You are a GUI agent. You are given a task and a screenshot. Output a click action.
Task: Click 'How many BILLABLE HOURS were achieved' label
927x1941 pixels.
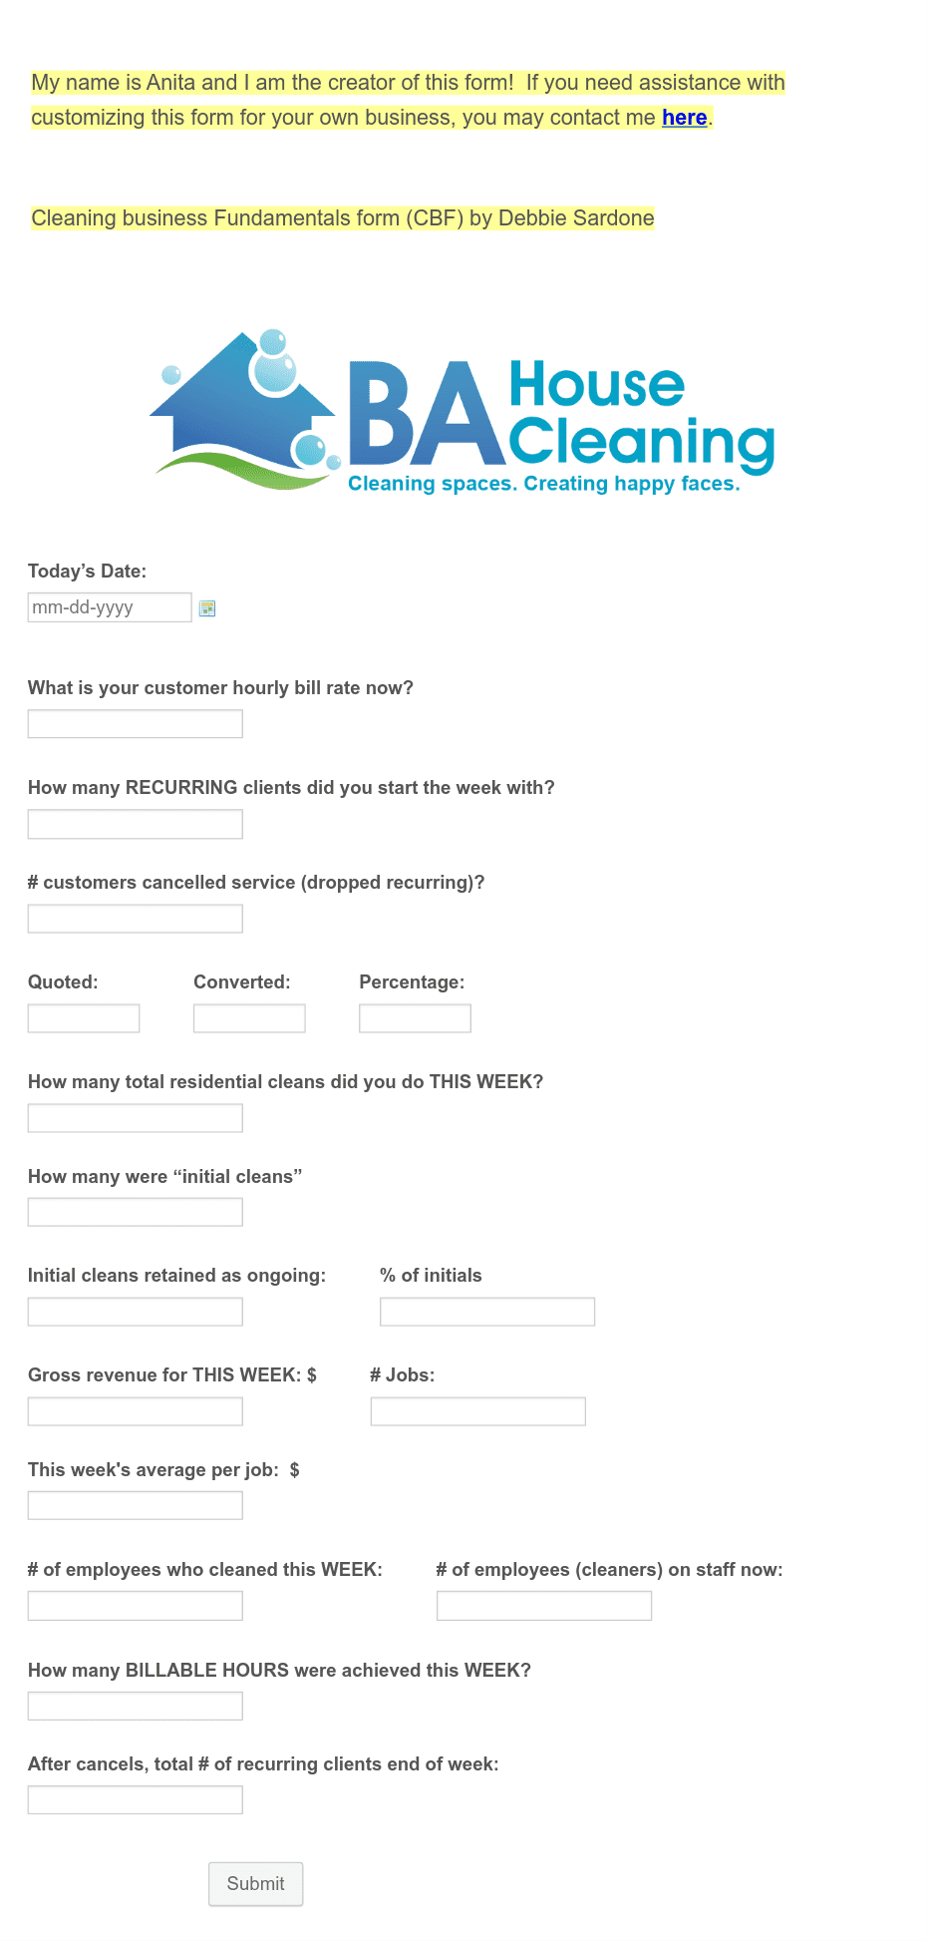279,1671
